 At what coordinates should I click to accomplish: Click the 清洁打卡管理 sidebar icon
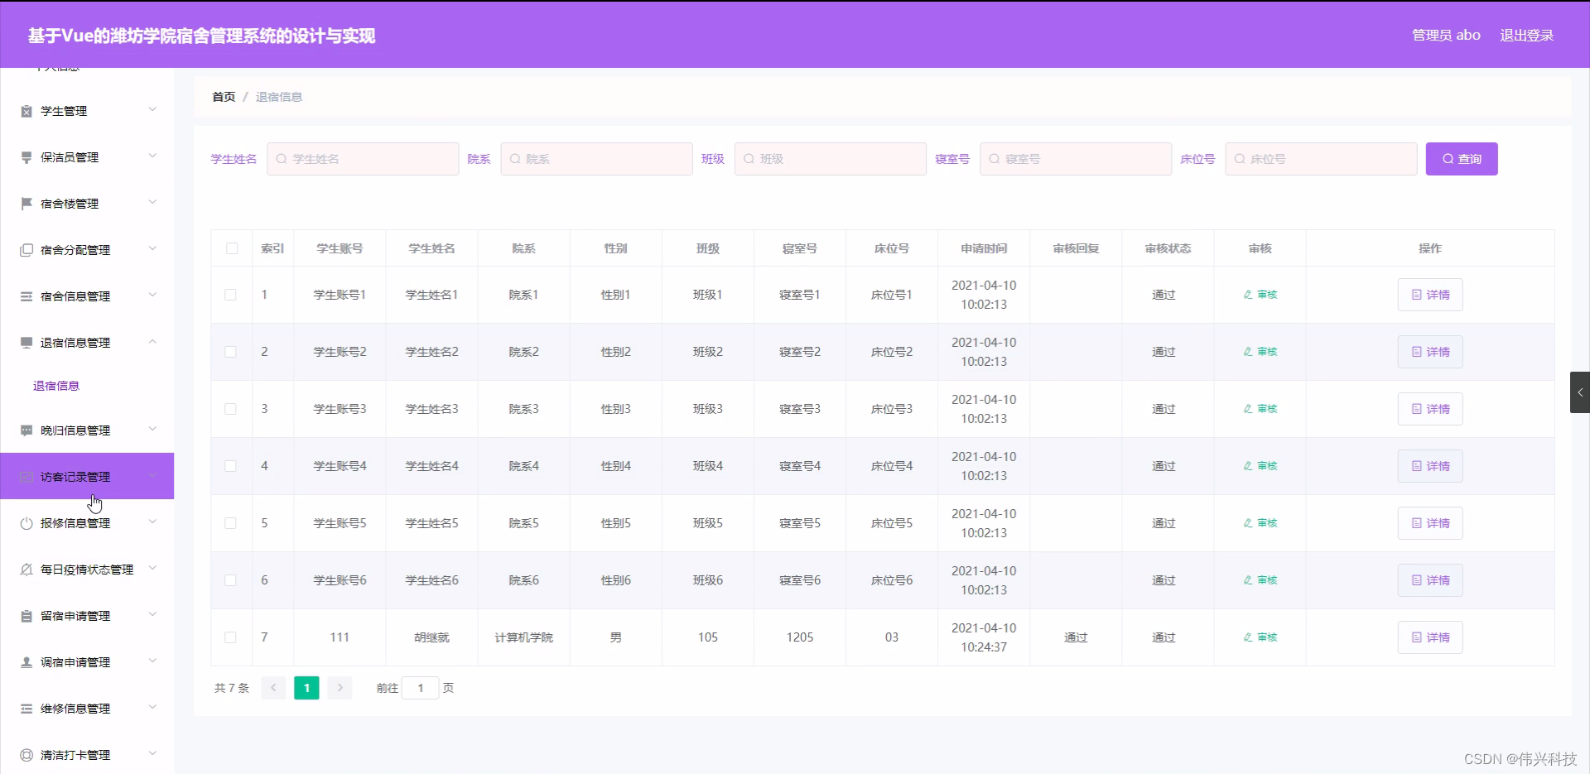click(26, 754)
